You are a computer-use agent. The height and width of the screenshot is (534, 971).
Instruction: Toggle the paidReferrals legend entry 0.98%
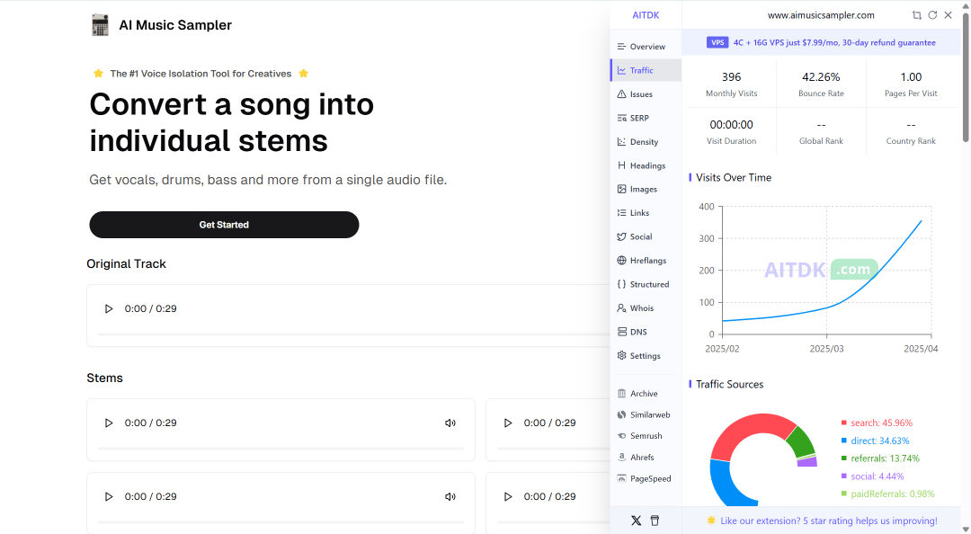(887, 494)
